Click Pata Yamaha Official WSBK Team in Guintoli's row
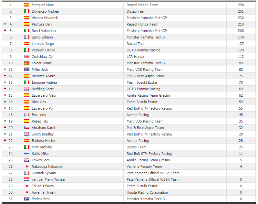Screen dimensions: 258x204 pos(153,173)
